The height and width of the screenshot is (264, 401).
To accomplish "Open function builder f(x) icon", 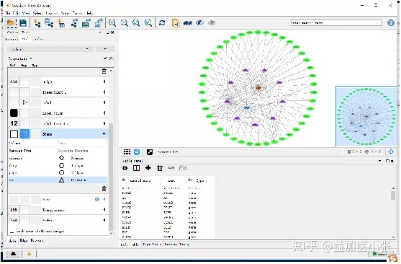I will click(x=183, y=168).
